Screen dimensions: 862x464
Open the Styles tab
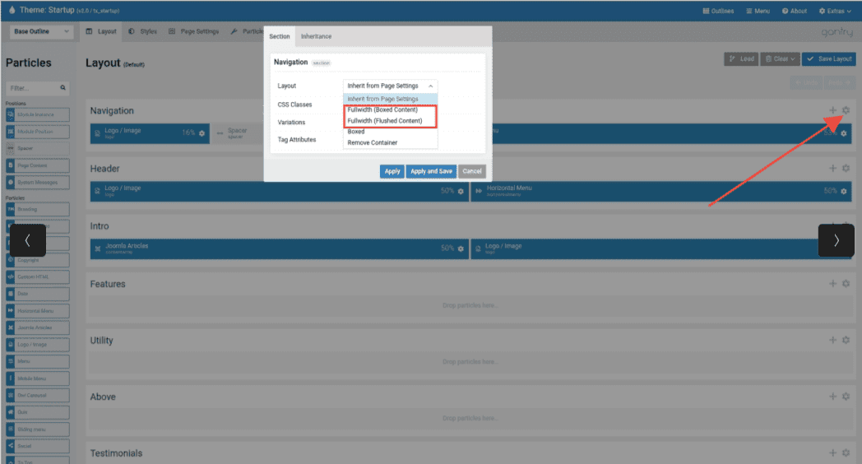tap(143, 31)
